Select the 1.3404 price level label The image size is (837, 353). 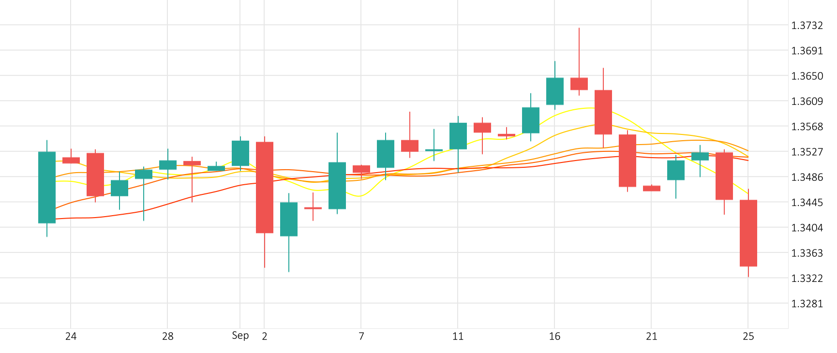click(807, 228)
